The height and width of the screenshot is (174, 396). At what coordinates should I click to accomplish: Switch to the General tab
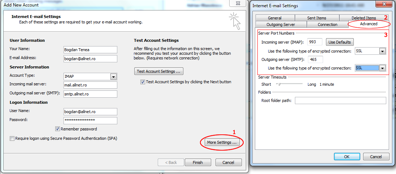coord(275,18)
